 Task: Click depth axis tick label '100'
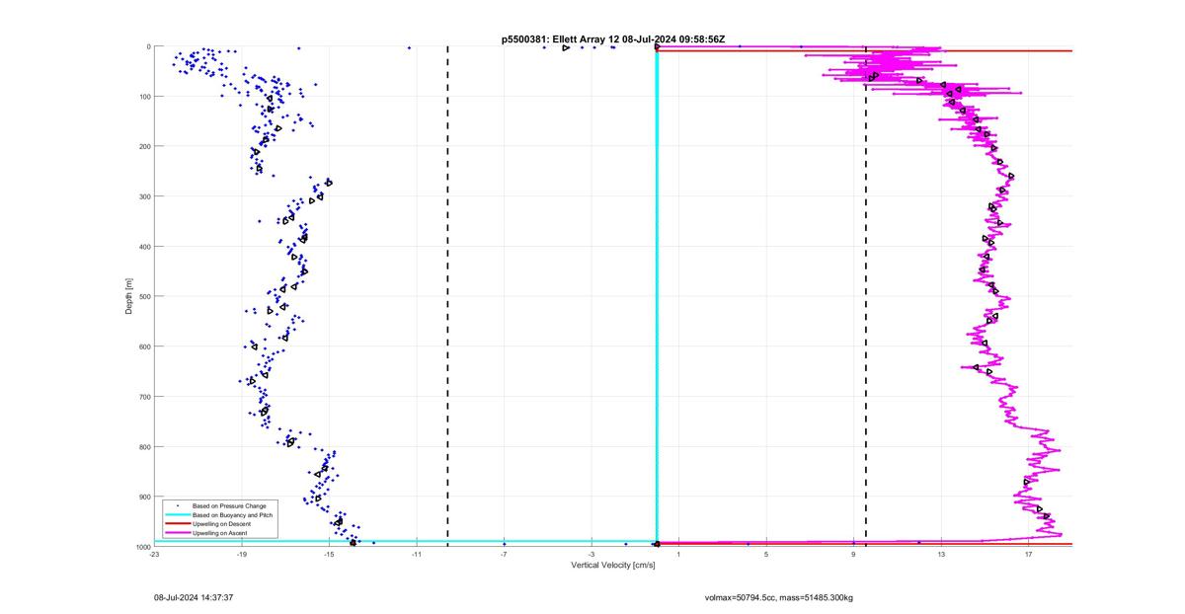[144, 97]
